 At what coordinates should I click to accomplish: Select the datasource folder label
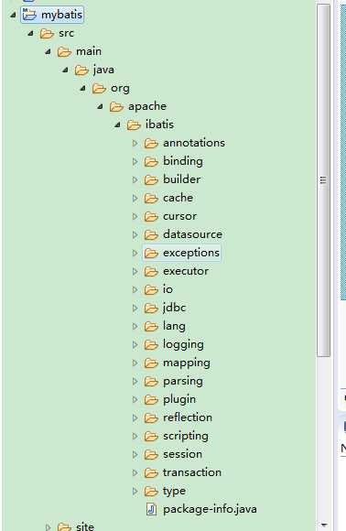[192, 234]
